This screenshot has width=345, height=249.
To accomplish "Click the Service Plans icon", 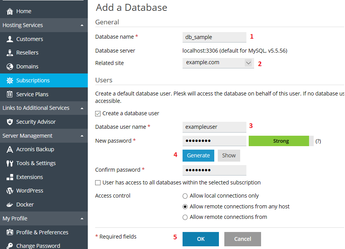I will click(10, 94).
